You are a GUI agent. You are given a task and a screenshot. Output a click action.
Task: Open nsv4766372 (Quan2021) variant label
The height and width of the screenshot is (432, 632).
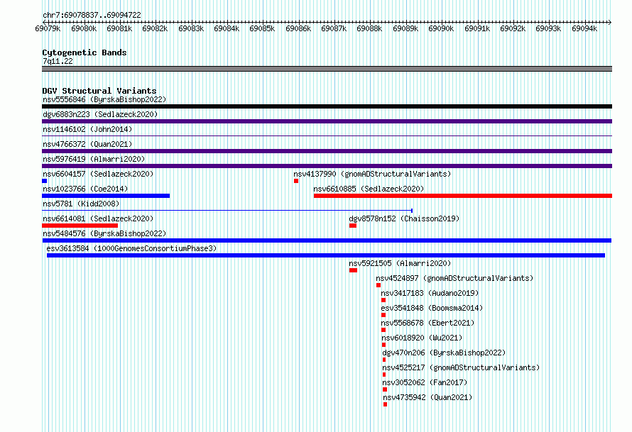point(87,144)
